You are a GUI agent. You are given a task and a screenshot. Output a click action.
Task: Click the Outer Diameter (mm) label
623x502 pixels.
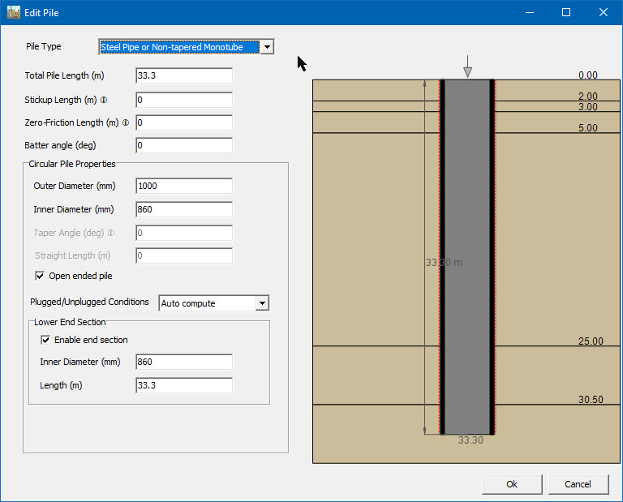click(75, 186)
